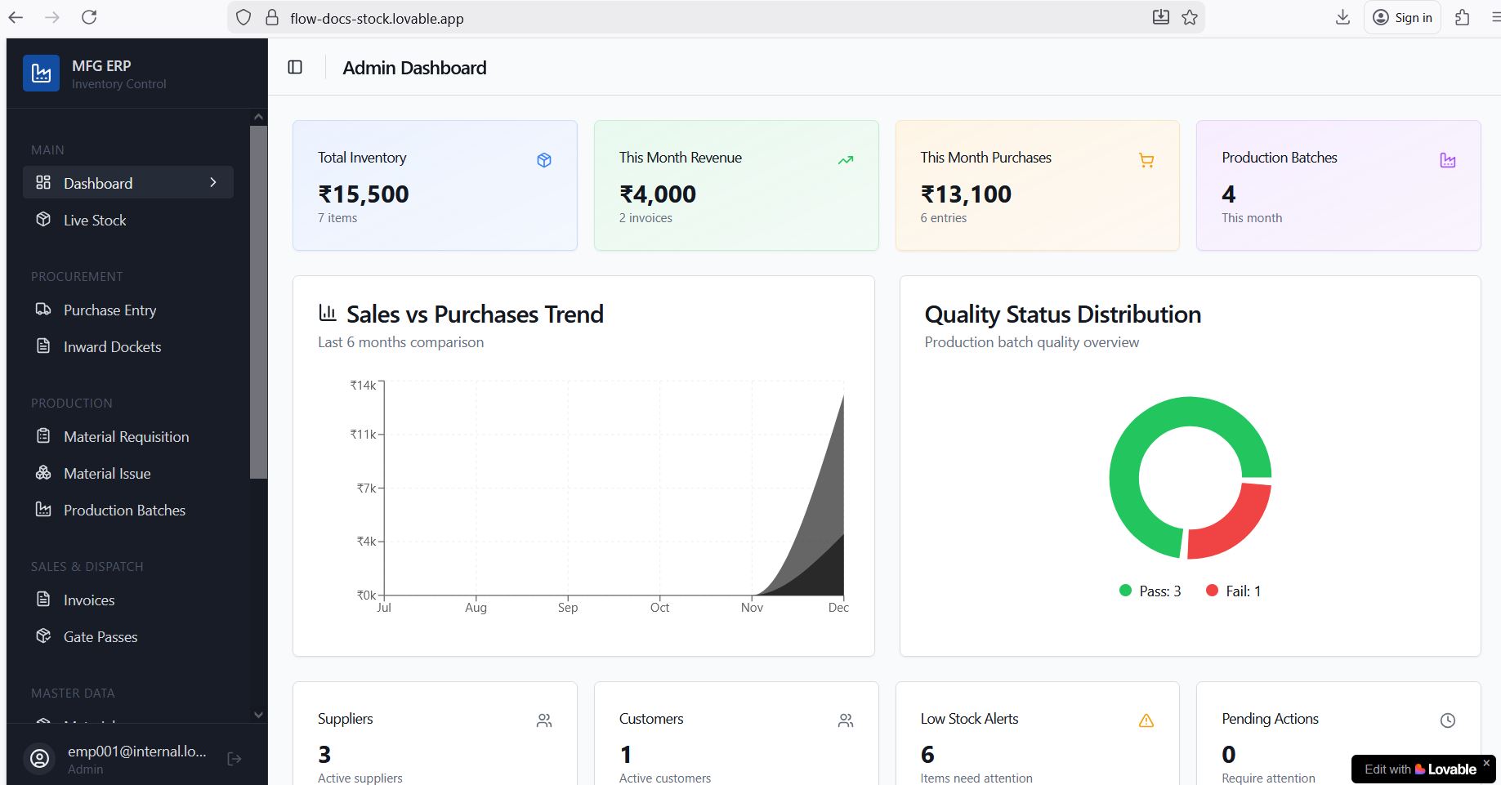Image resolution: width=1501 pixels, height=785 pixels.
Task: Click the Pending Actions clock icon
Action: pyautogui.click(x=1447, y=720)
